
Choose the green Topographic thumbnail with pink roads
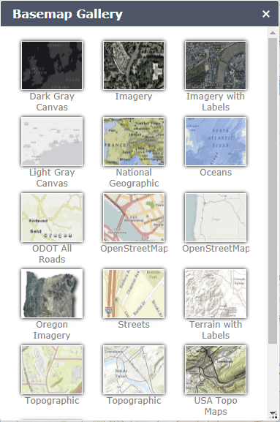click(x=52, y=370)
